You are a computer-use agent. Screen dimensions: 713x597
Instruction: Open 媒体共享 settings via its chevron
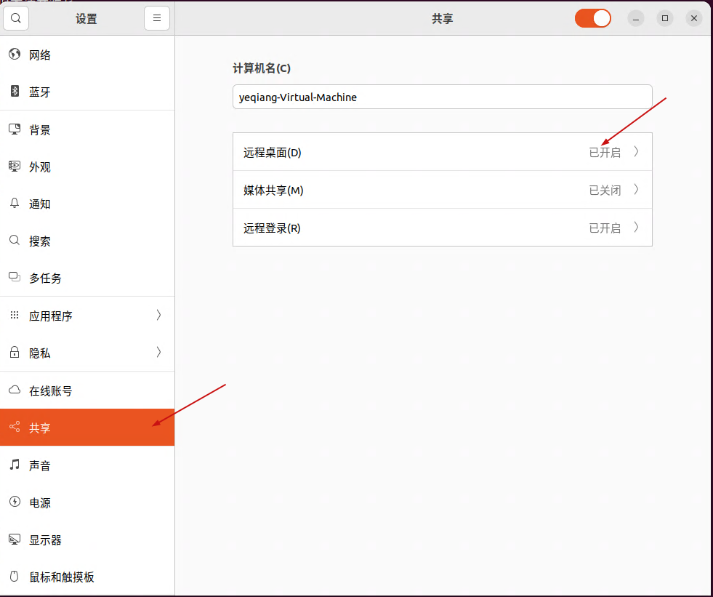click(x=637, y=189)
